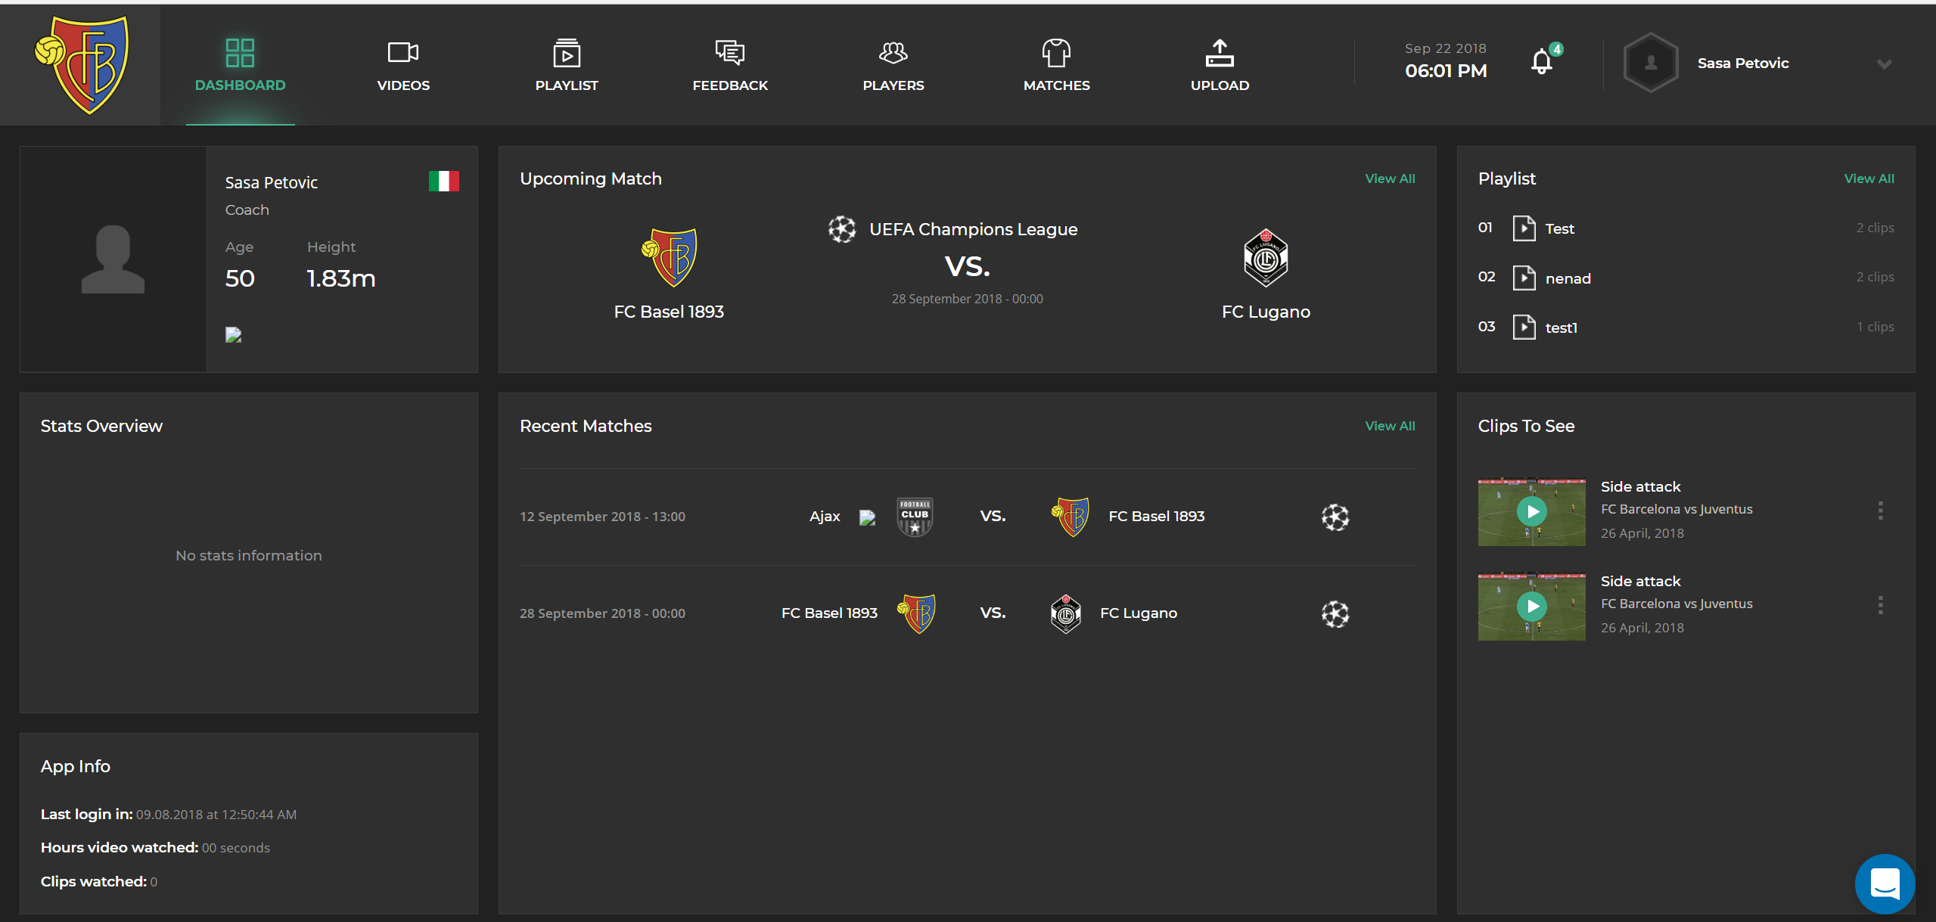Click View All in Playlist panel
Viewport: 1936px width, 922px height.
click(x=1869, y=179)
